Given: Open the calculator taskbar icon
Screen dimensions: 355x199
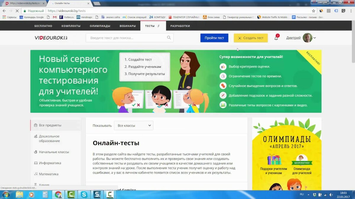Looking at the screenshot, I should [45, 195].
